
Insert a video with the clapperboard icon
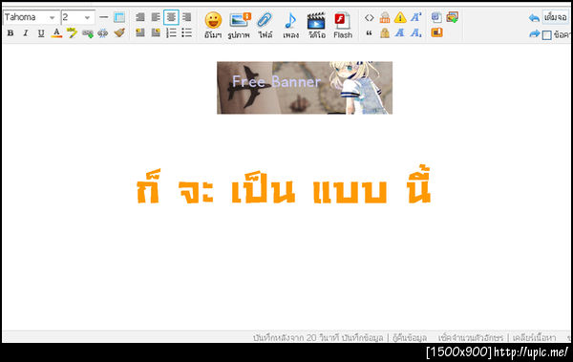316,25
